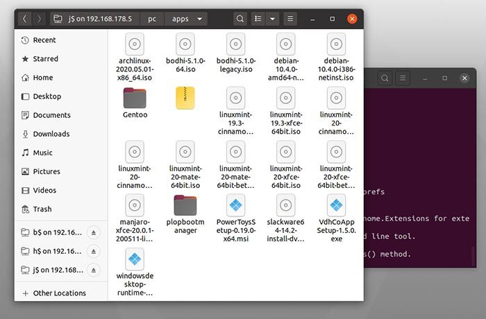Select linuxmint-19.3-cinnamo… iso file
Viewport: 486px width, 319px height.
236,111
